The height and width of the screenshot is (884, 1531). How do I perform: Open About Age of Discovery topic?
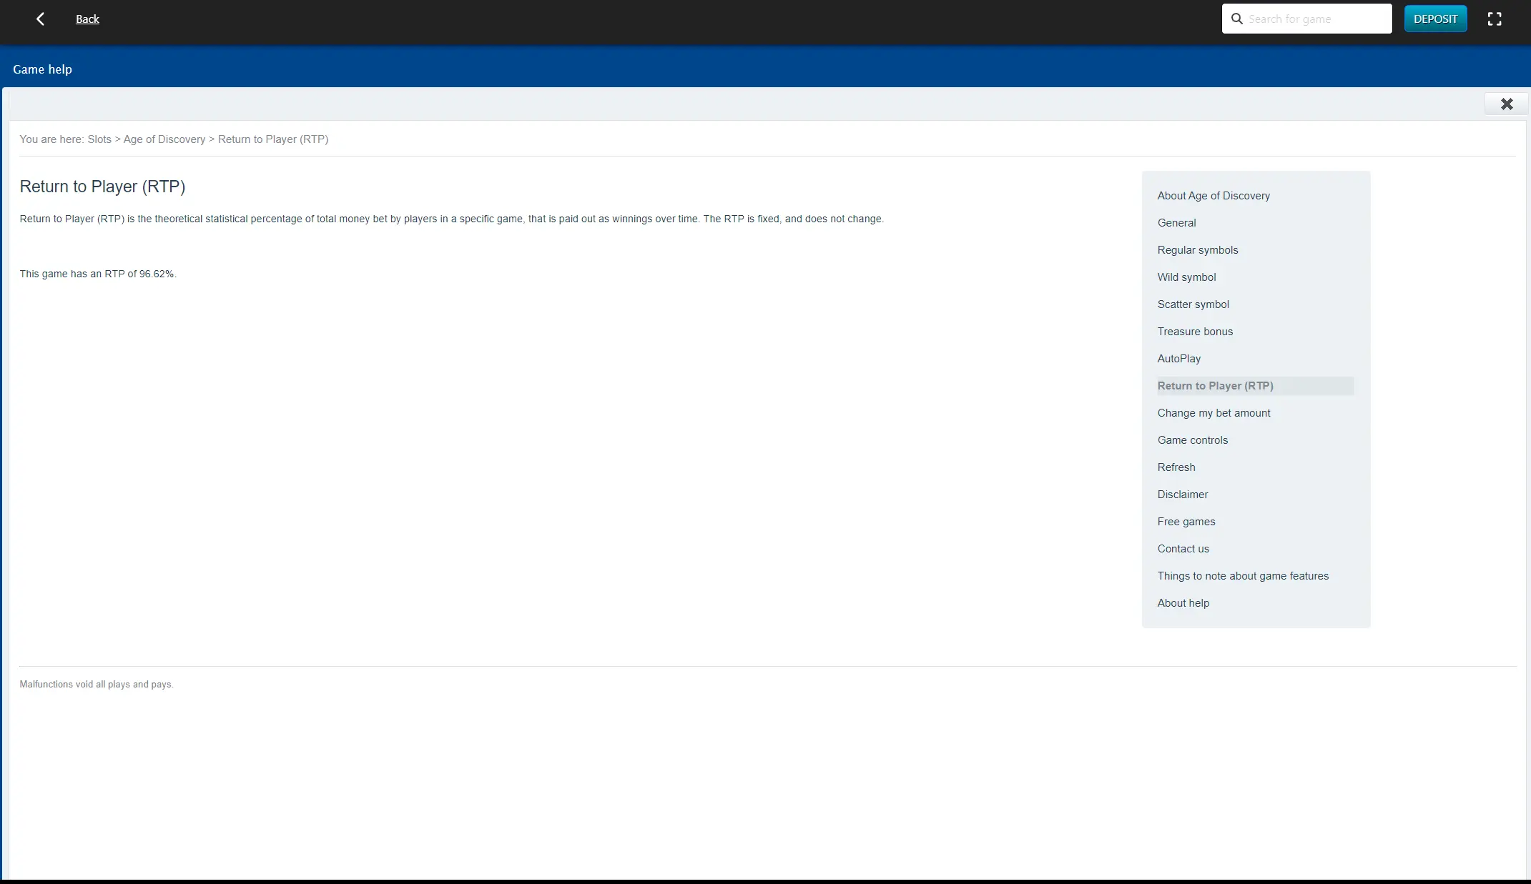[x=1214, y=196]
